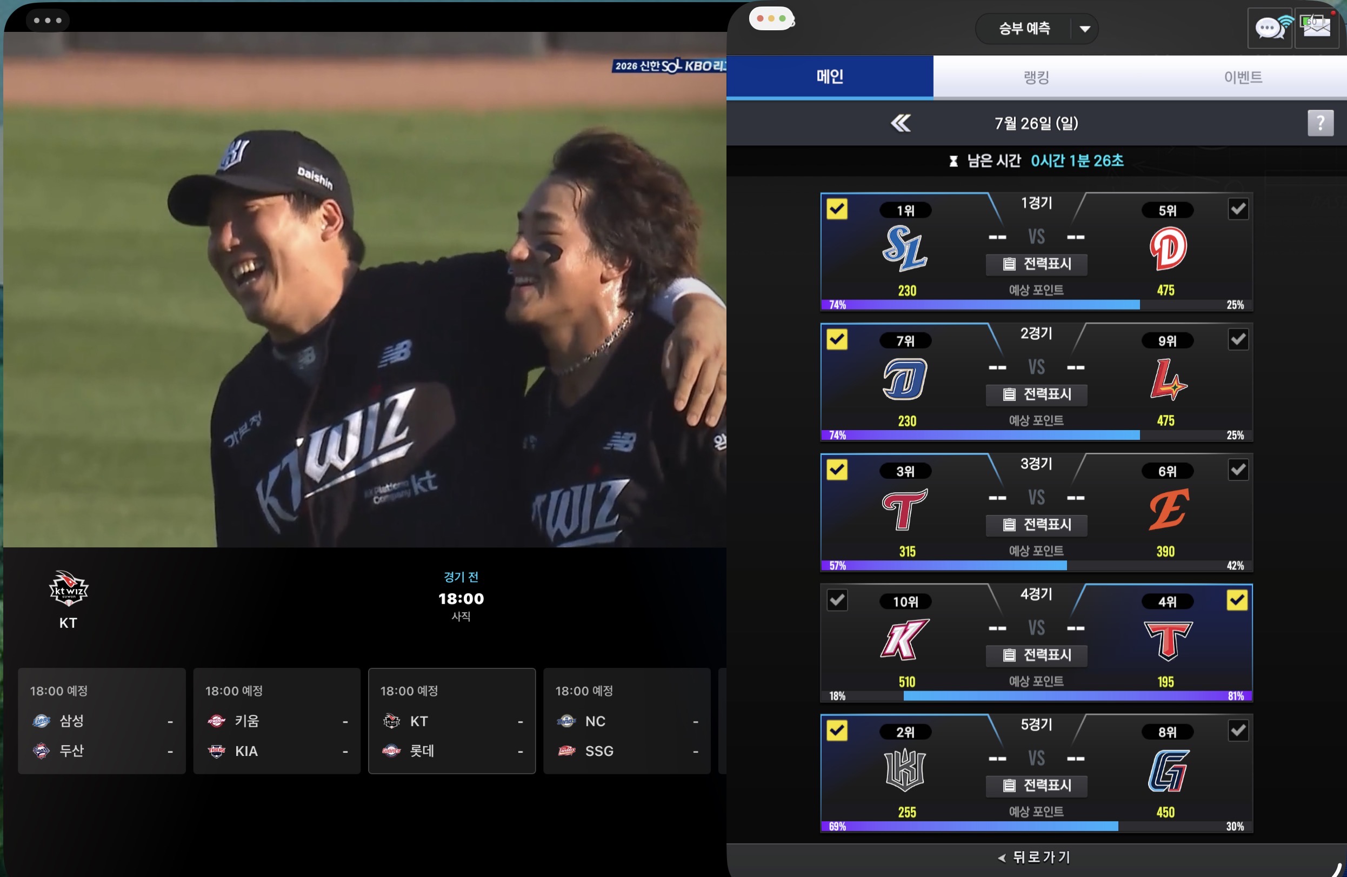Viewport: 1347px width, 877px height.
Task: Click the KT Wiz logo in game 5
Action: pyautogui.click(x=905, y=770)
